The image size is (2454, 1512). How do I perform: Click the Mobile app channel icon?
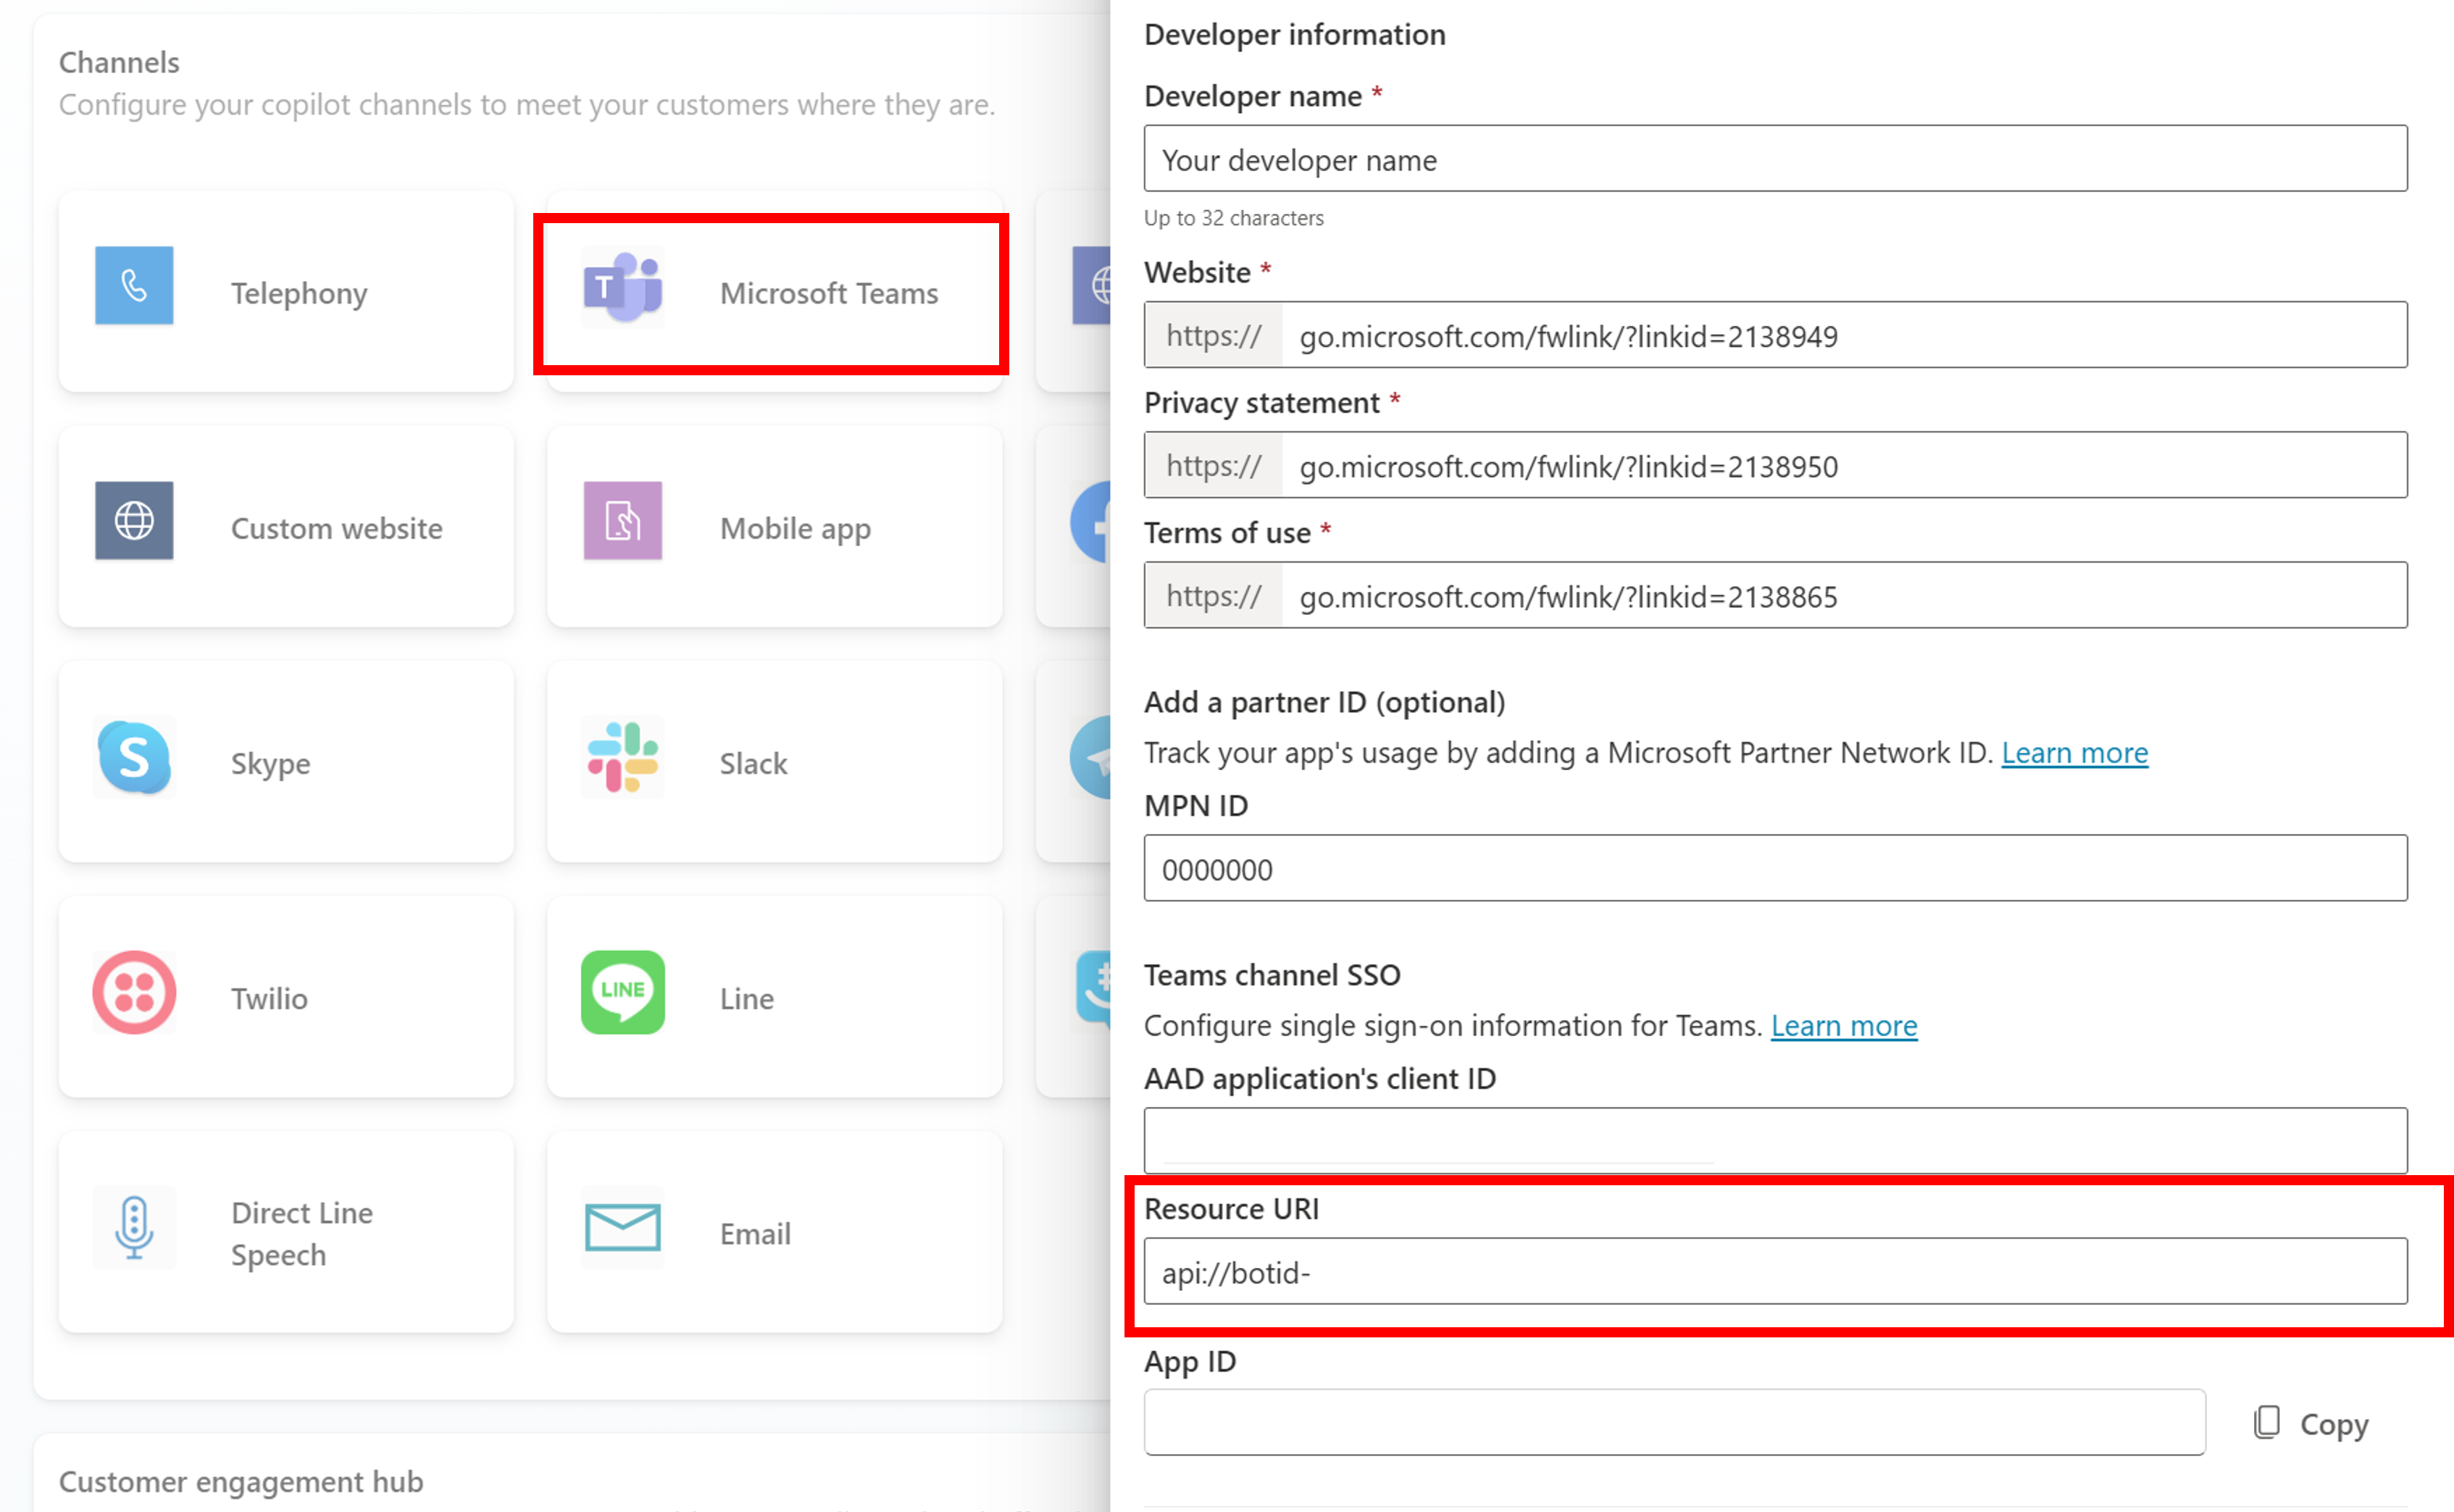(x=624, y=525)
